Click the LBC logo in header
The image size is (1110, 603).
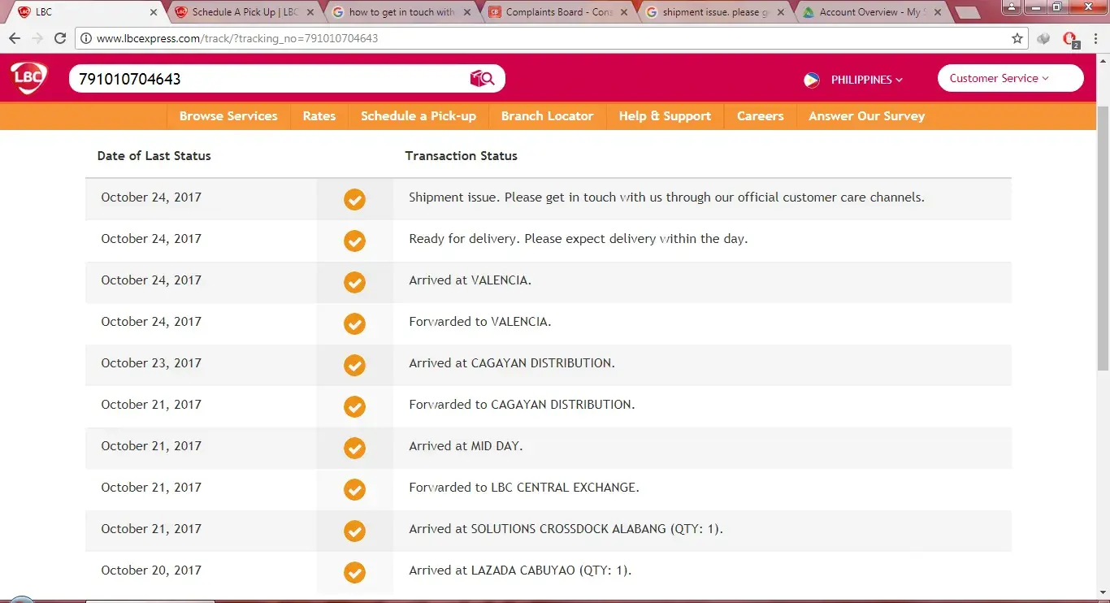[29, 79]
